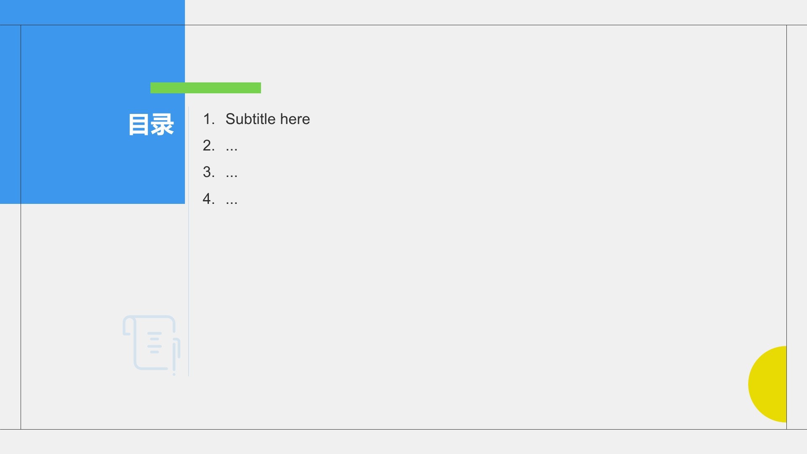Select the fourth list item ellipsis

232,199
